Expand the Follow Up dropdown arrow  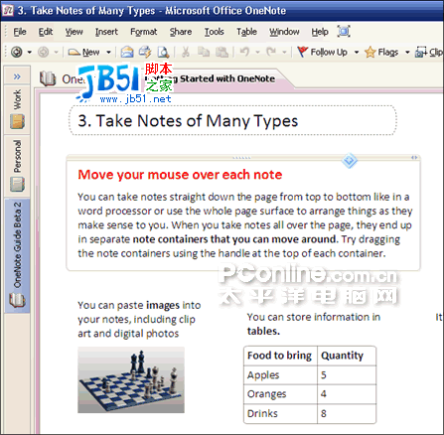(357, 53)
